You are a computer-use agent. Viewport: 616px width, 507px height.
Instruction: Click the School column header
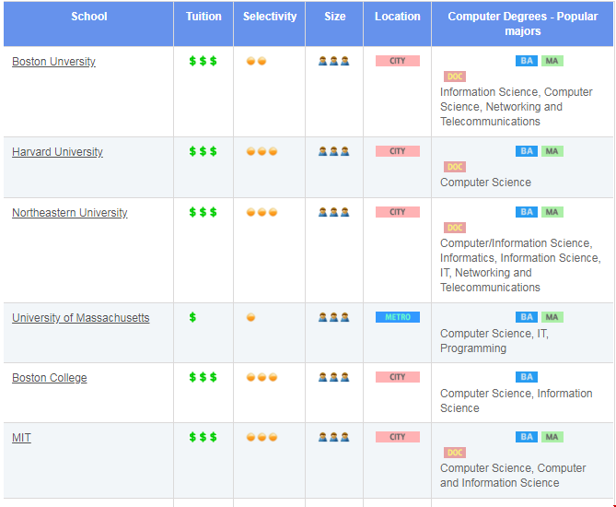click(88, 17)
